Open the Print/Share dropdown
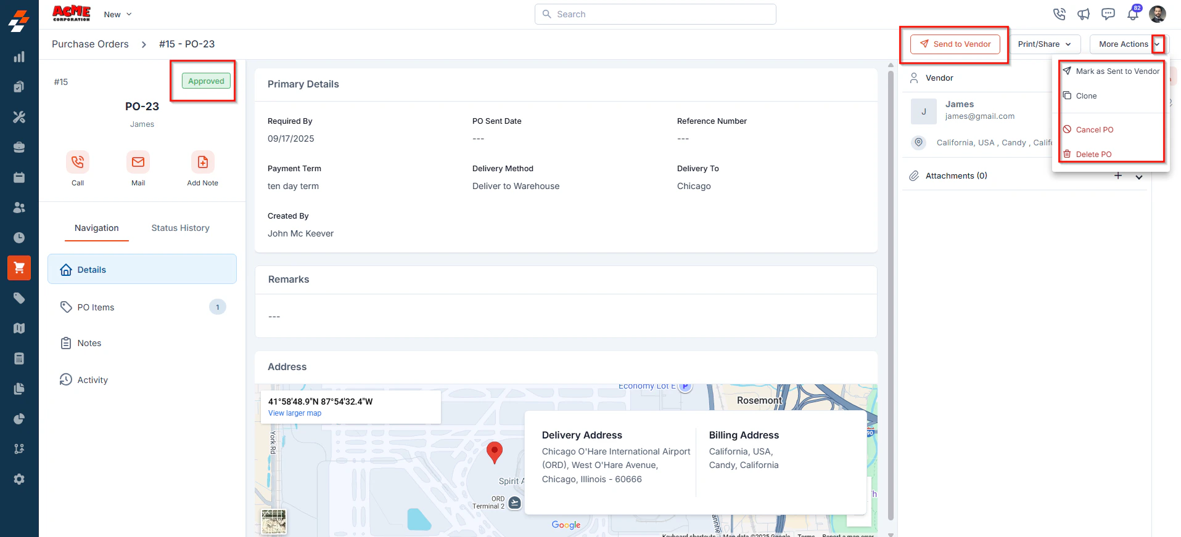This screenshot has height=537, width=1181. [x=1045, y=44]
